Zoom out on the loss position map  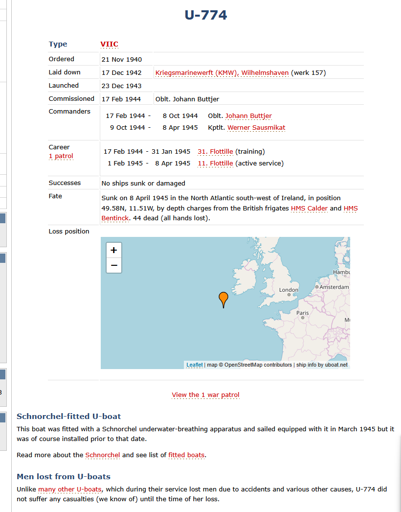click(114, 265)
